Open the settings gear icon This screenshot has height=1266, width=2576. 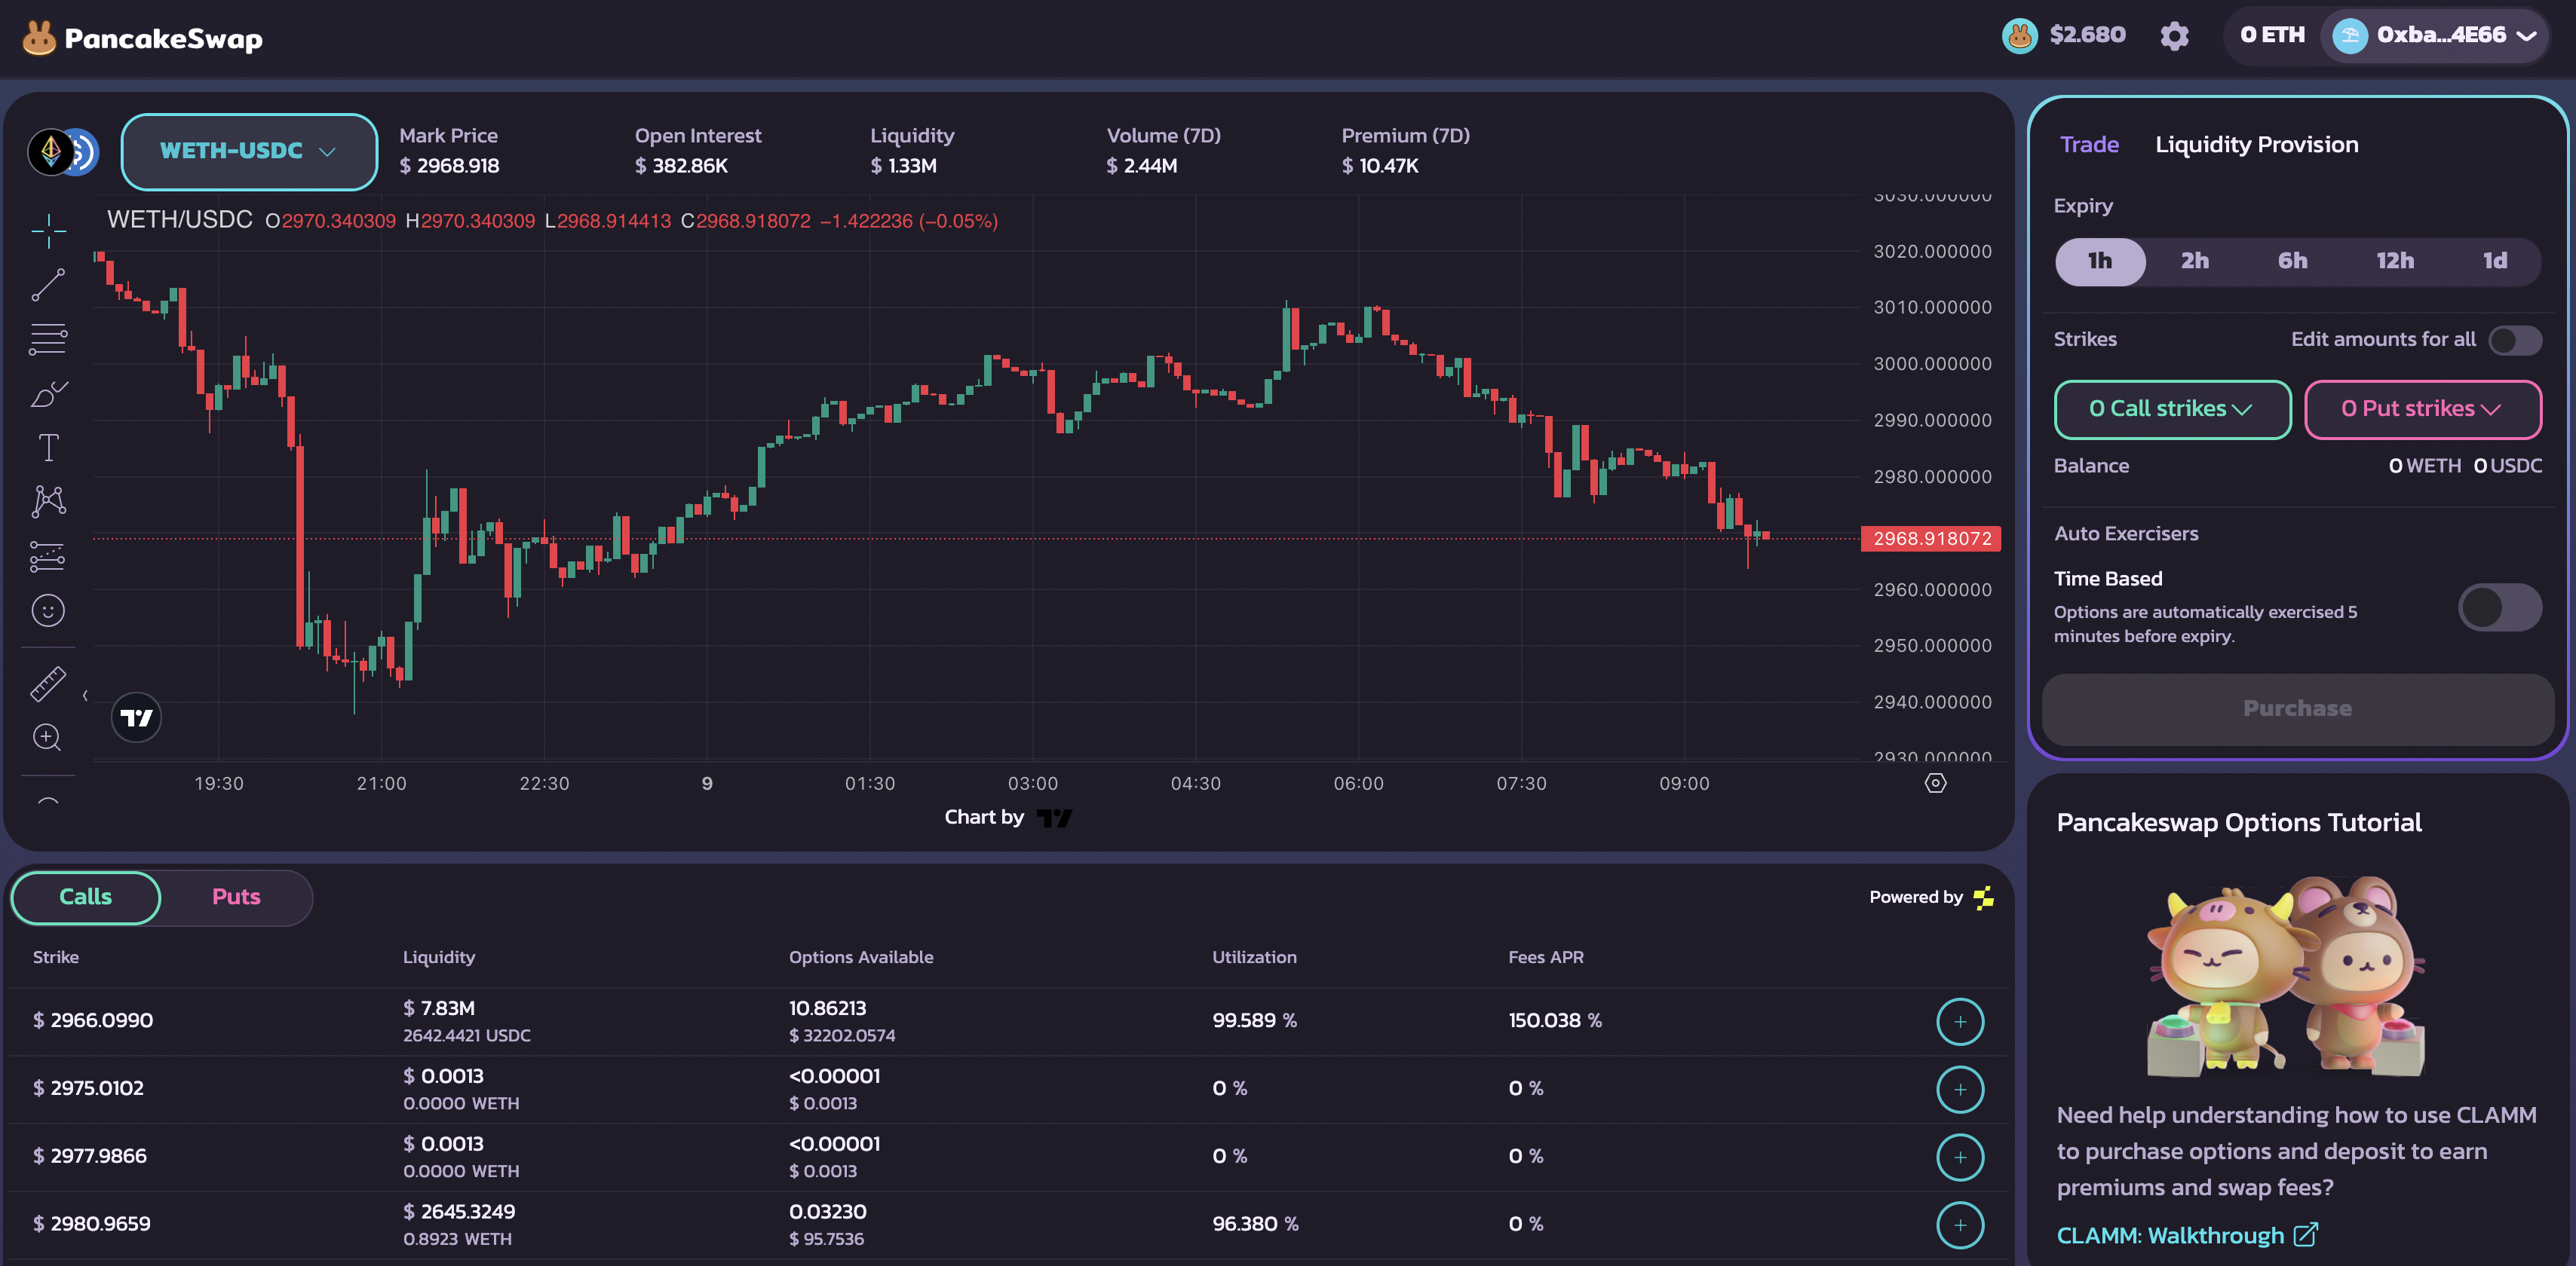(x=2174, y=36)
